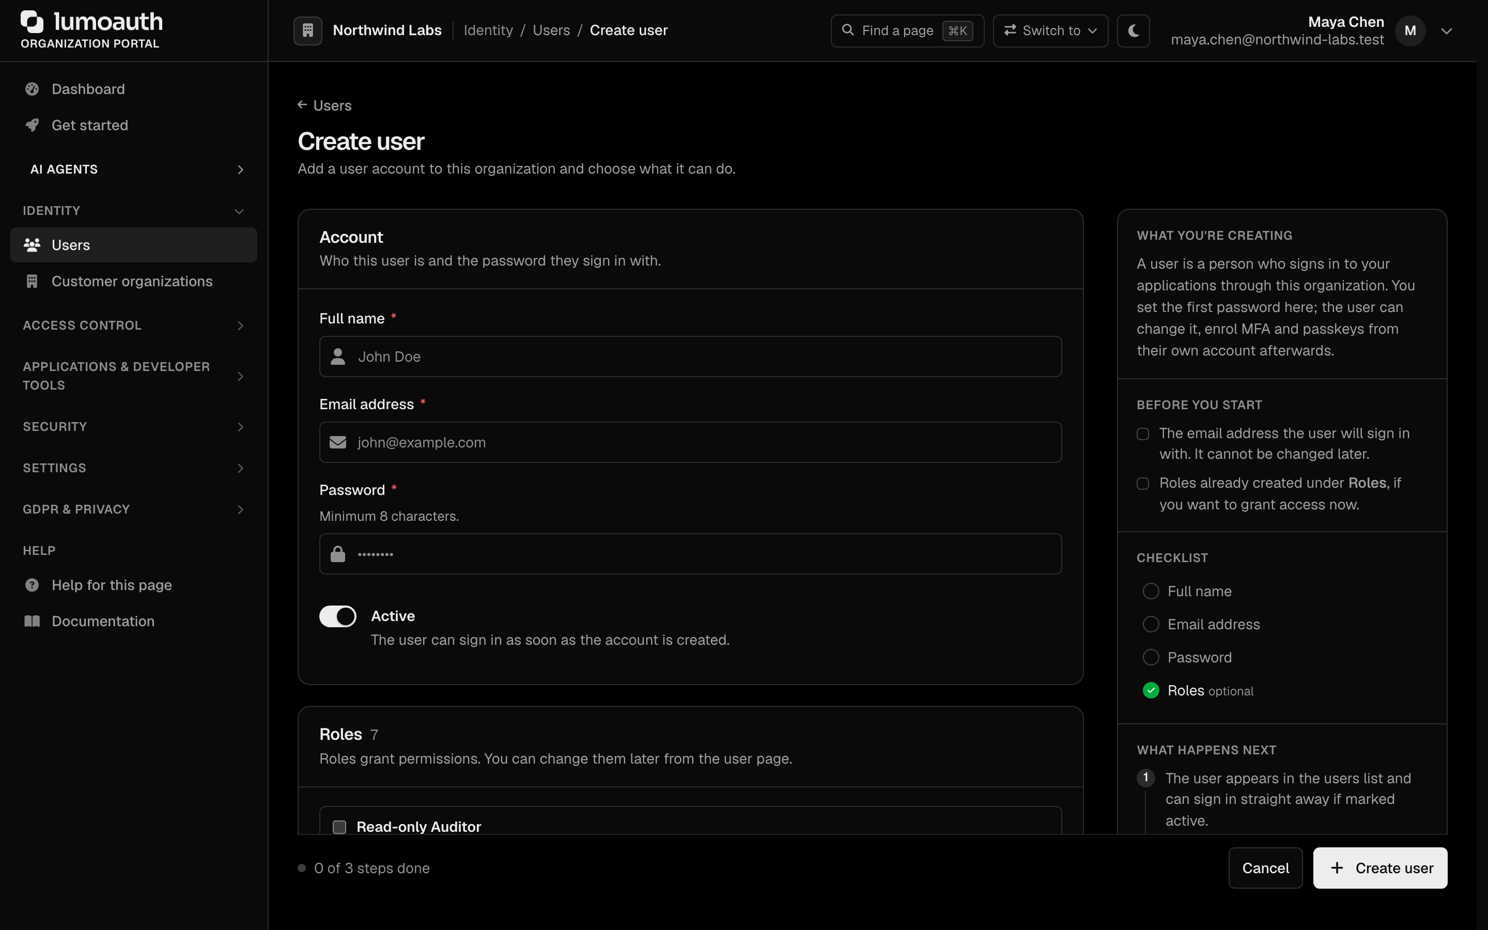Expand the Settings section
The image size is (1488, 930).
(x=134, y=468)
